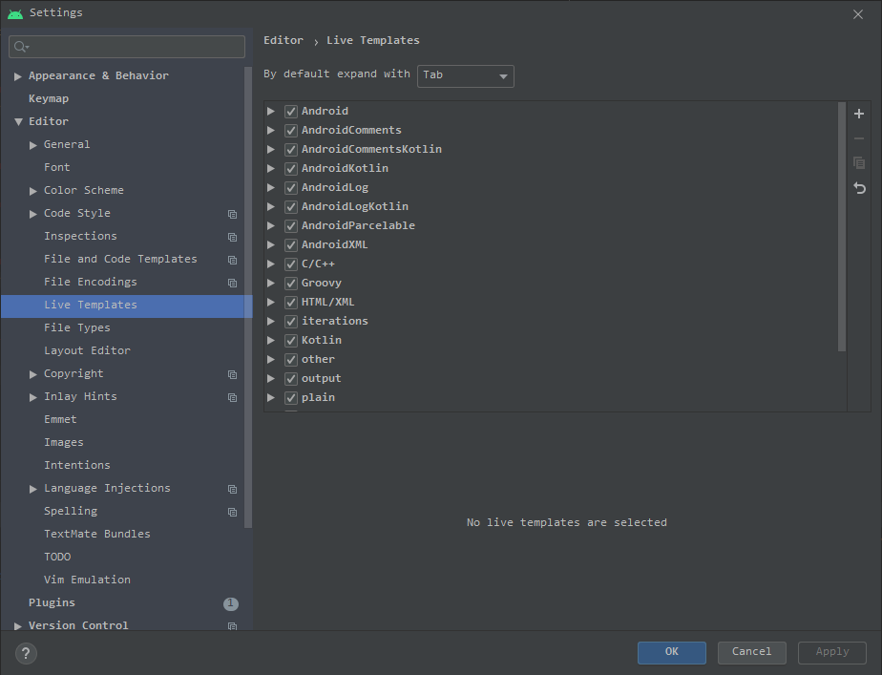
Task: Click the Add new live template icon
Action: [858, 113]
